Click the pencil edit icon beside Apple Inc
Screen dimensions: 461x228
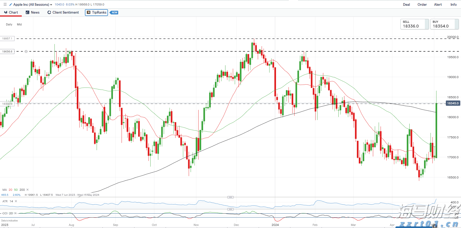(x=10, y=4)
